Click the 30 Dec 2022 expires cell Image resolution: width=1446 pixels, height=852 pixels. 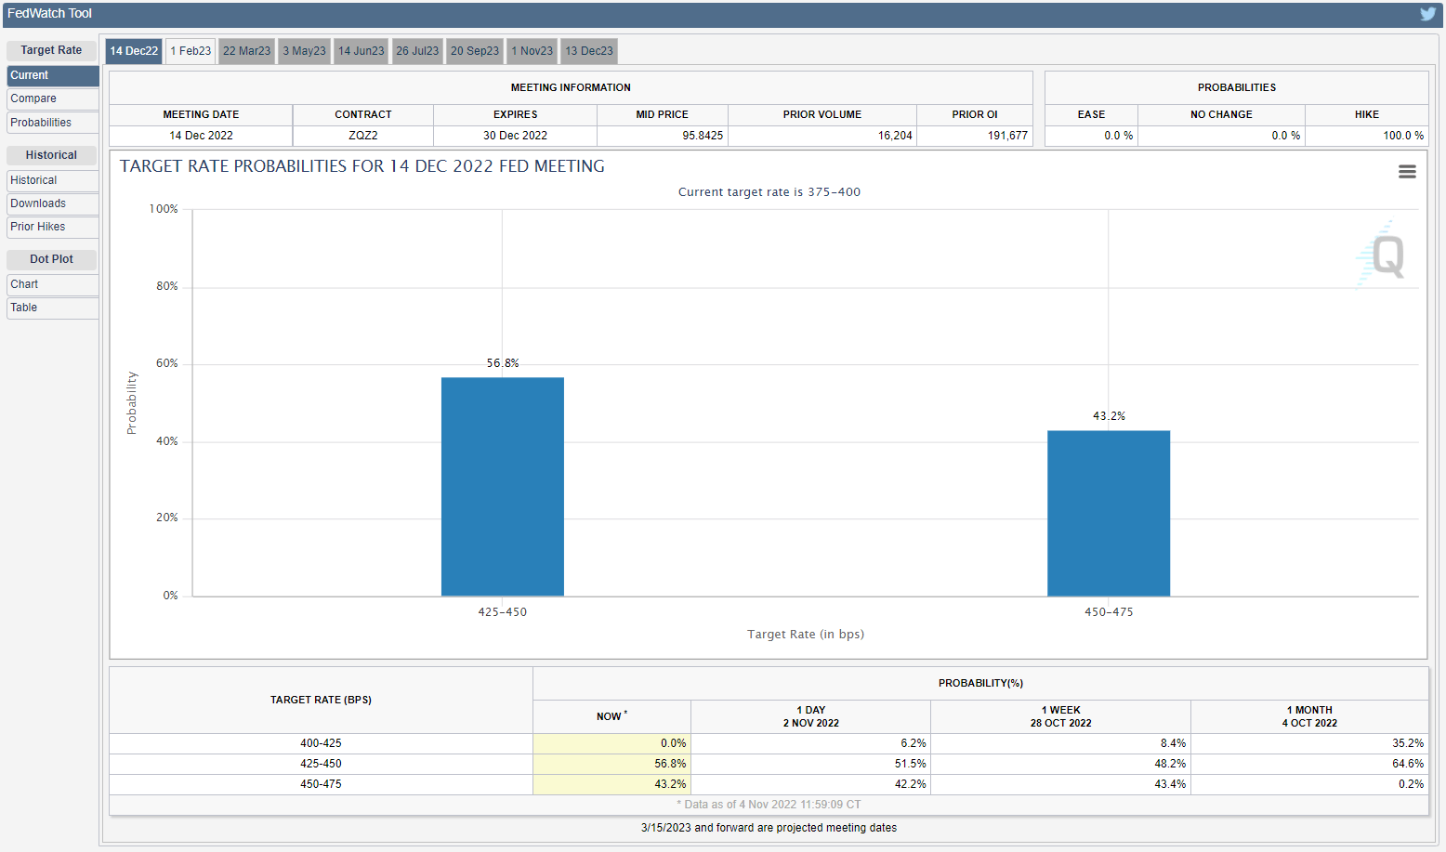pyautogui.click(x=515, y=136)
